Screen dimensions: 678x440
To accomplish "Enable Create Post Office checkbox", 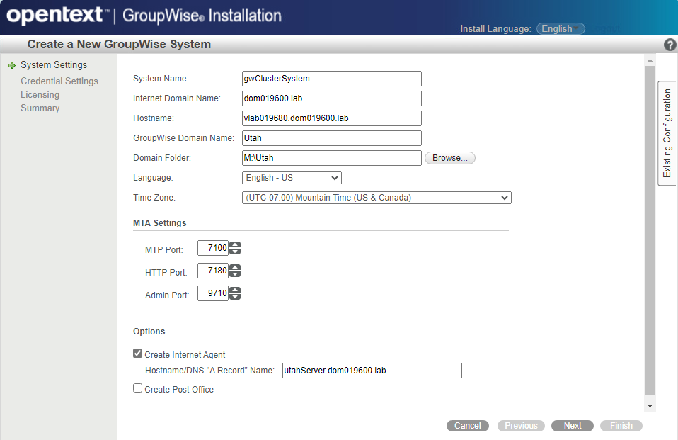I will (138, 388).
